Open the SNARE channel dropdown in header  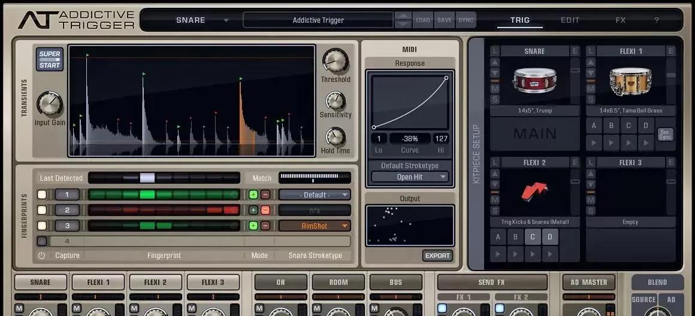pos(201,20)
